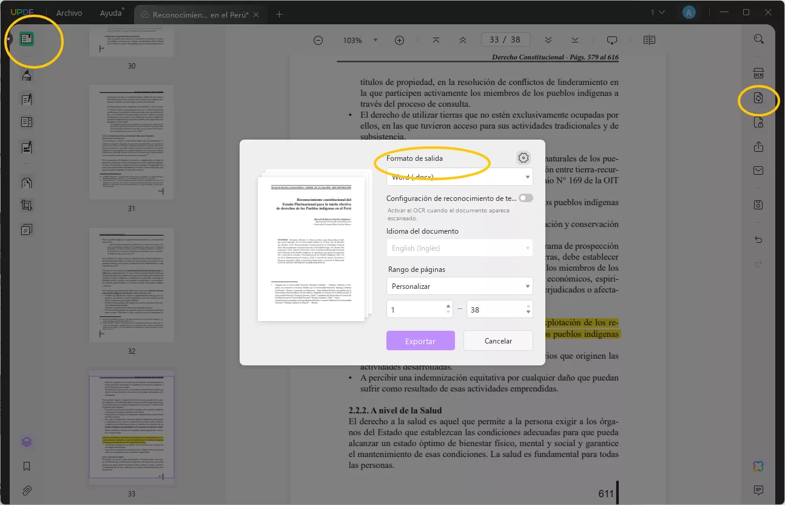The height and width of the screenshot is (505, 785).
Task: Click the Idioma del documento label
Action: (x=422, y=231)
